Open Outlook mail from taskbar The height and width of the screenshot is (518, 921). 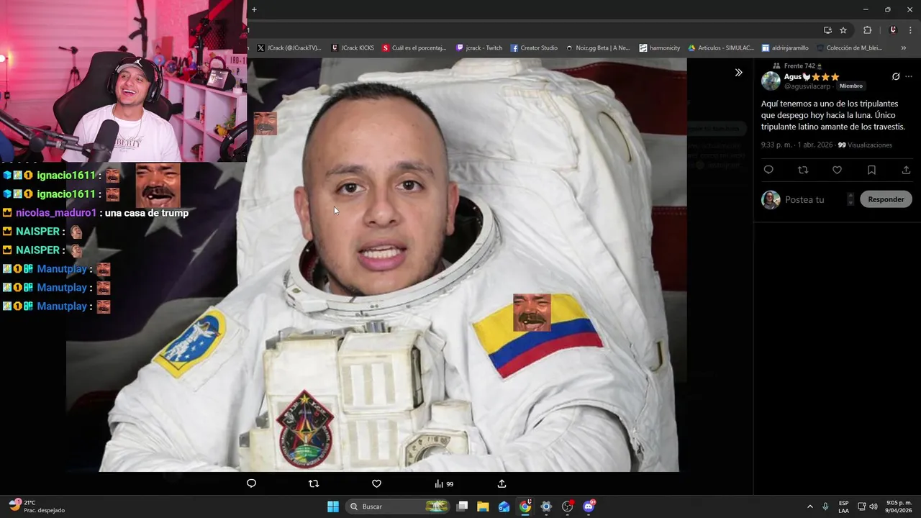[x=504, y=506]
